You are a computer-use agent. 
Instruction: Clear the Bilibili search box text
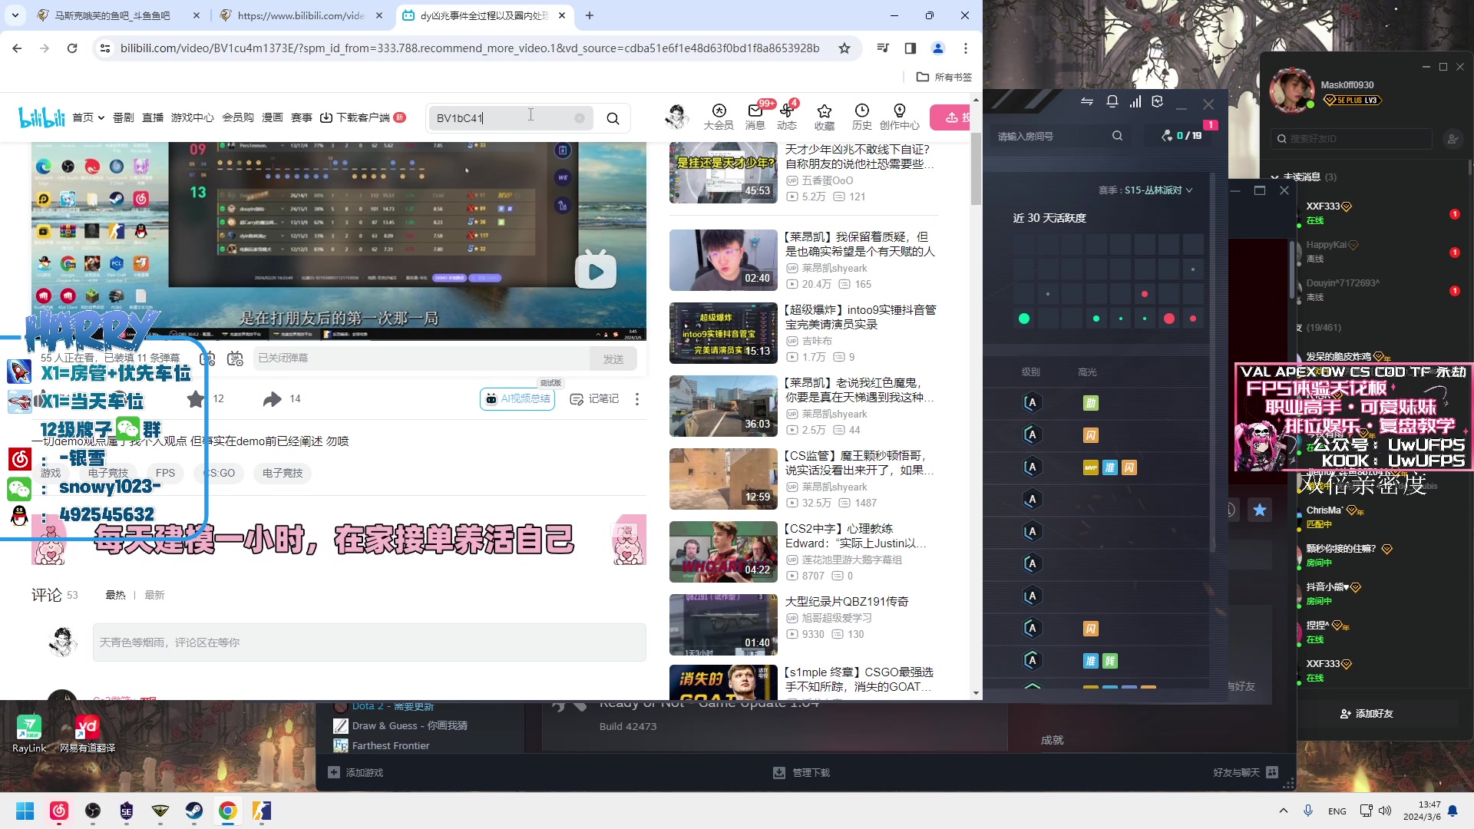point(580,118)
